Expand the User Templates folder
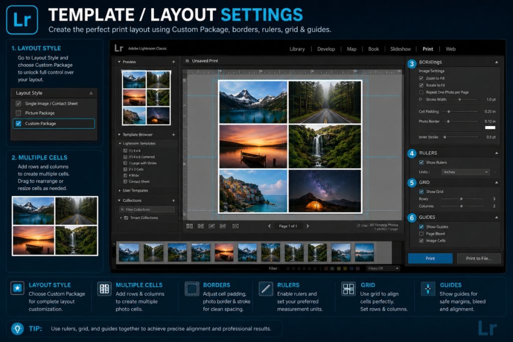Image resolution: width=513 pixels, height=342 pixels. coord(120,190)
